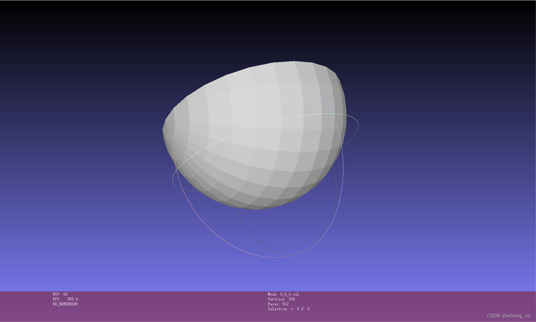
Task: Click the Vertices: 289 readout
Action: click(x=281, y=299)
